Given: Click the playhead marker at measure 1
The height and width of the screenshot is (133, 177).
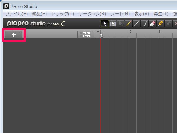Looking at the screenshot, I should coord(101,36).
